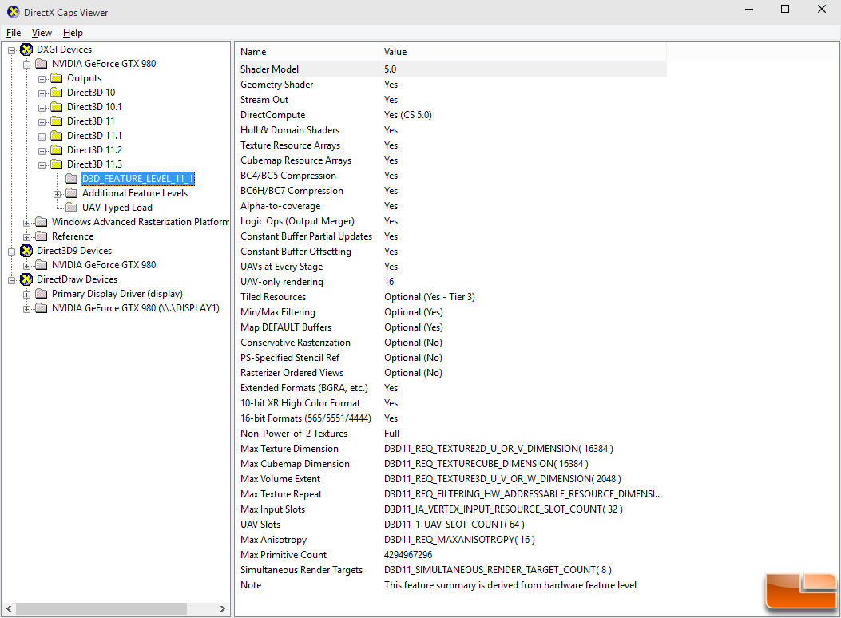Select the Note row
The image size is (841, 618).
pos(451,585)
